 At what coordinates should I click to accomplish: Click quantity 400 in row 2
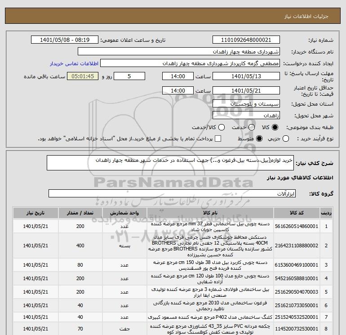coord(80,246)
